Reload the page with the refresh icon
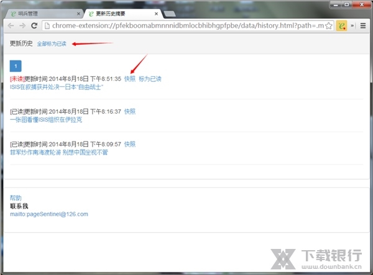The width and height of the screenshot is (373, 275). pos(34,25)
